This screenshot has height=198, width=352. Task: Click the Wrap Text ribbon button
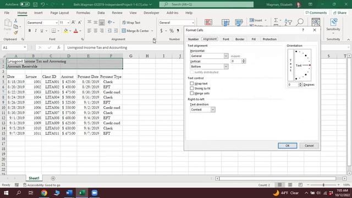tap(131, 23)
